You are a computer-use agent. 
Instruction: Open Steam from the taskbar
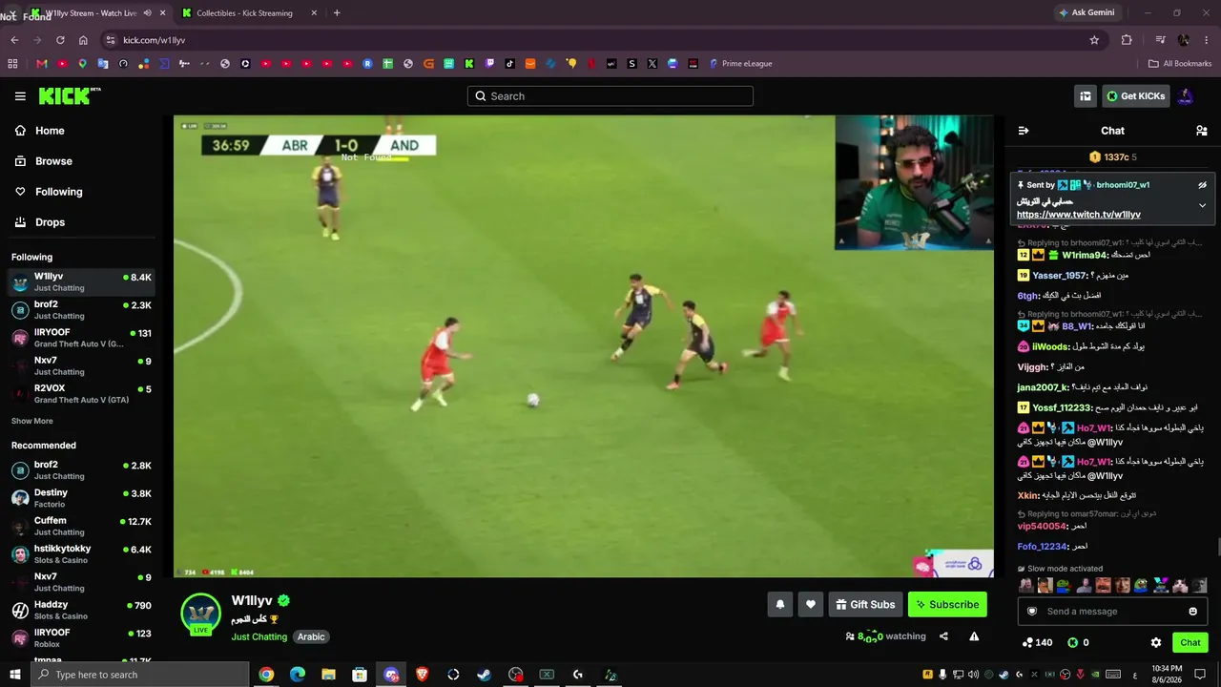coord(485,675)
